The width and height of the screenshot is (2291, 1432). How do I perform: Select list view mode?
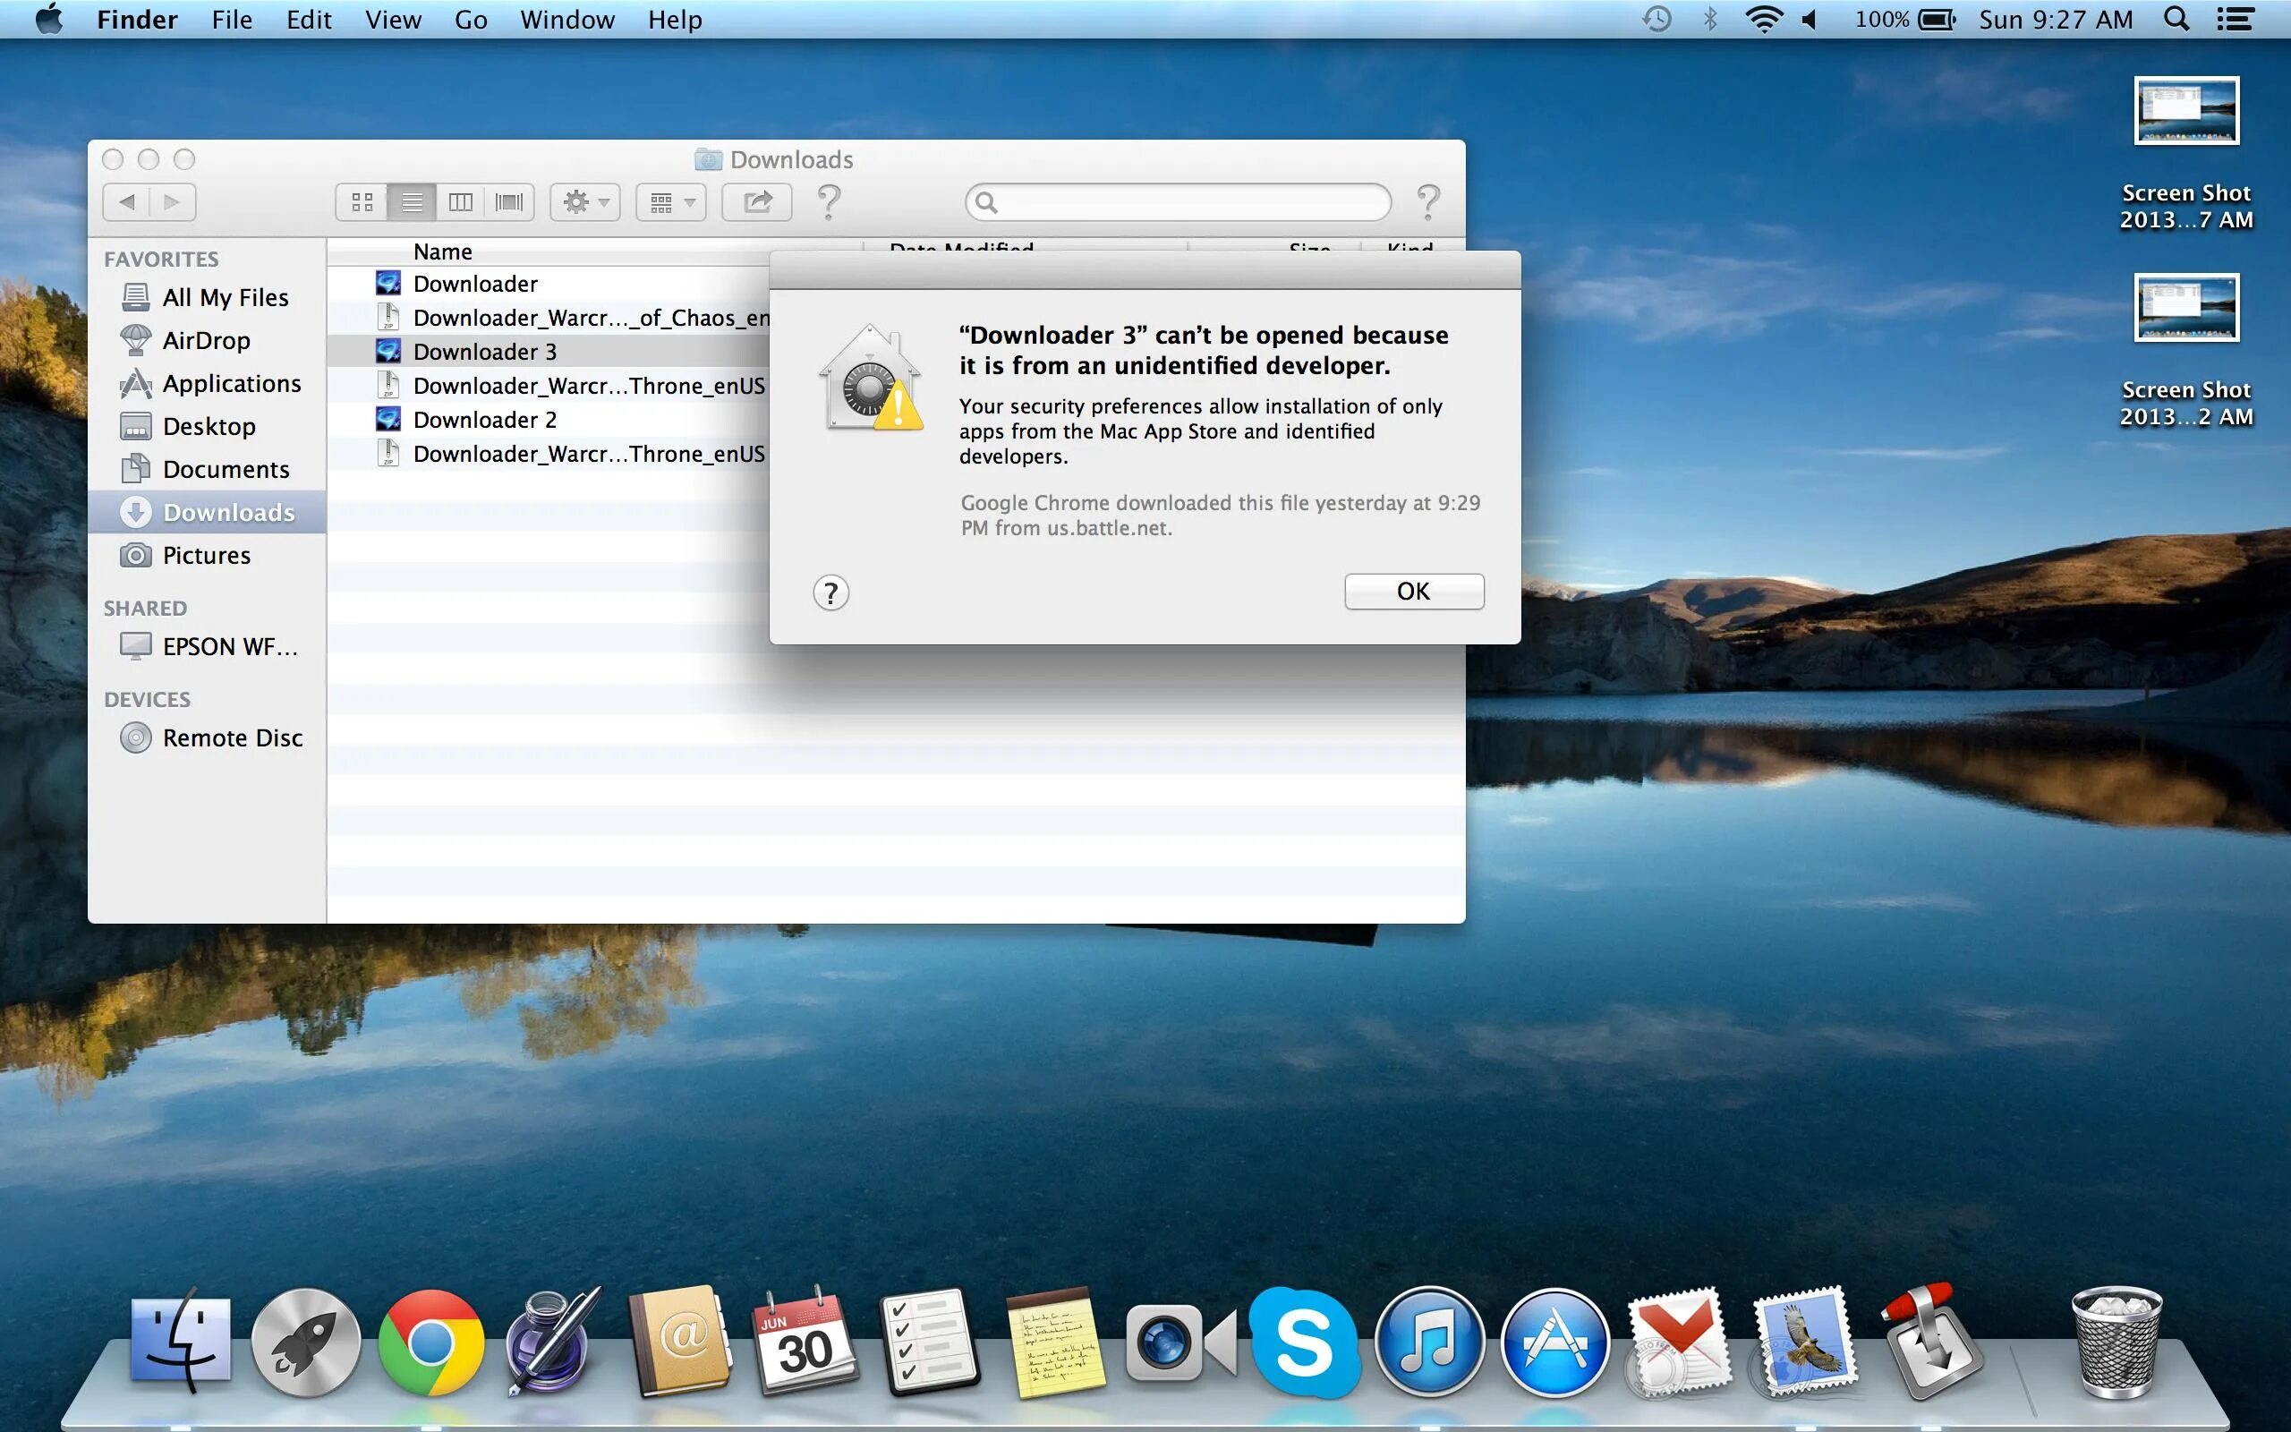click(412, 201)
